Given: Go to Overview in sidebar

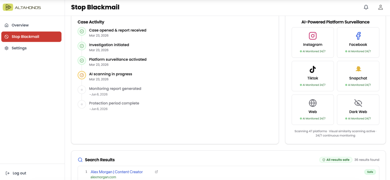Looking at the screenshot, I should [20, 25].
